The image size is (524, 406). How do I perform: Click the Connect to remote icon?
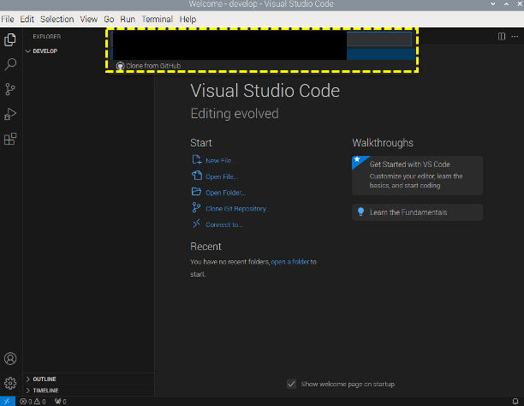(197, 224)
